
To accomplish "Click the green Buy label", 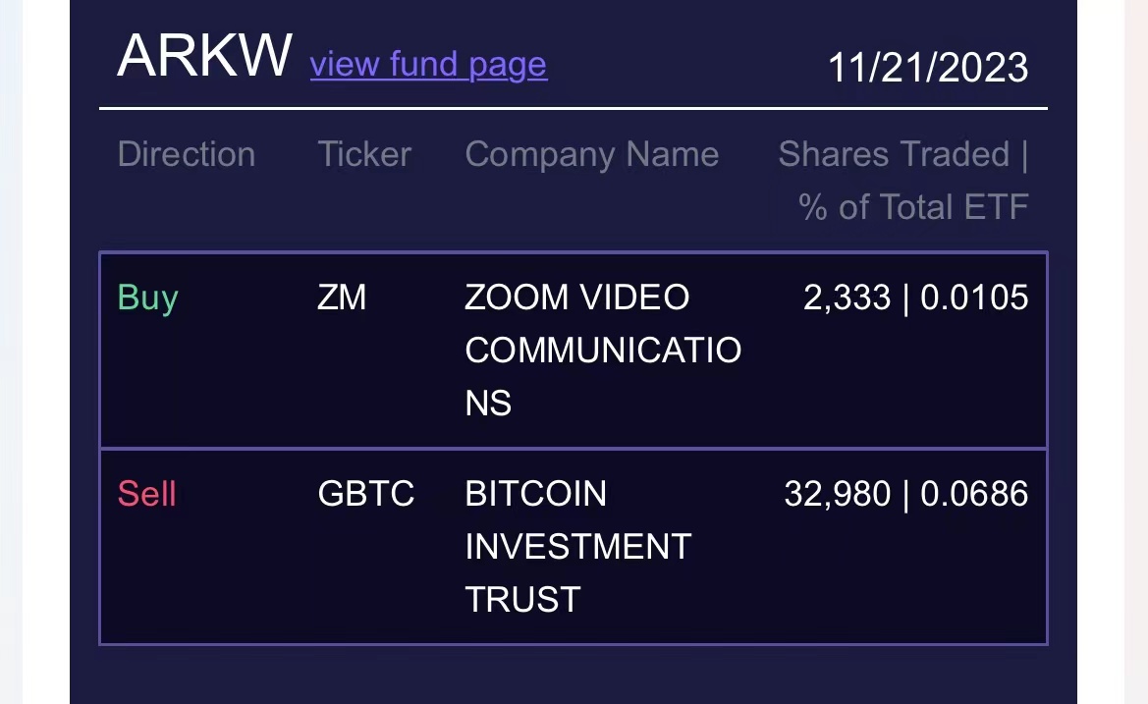I will click(148, 298).
